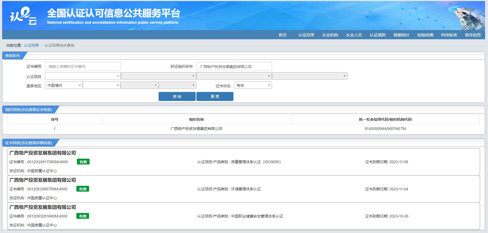Open the 首页 navigation item
This screenshot has width=488, height=233.
282,35
